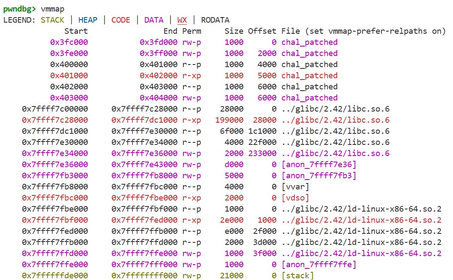Click file name [anon_7ffff7ffe]
Screen dimensions: 453x280
(x=319, y=265)
